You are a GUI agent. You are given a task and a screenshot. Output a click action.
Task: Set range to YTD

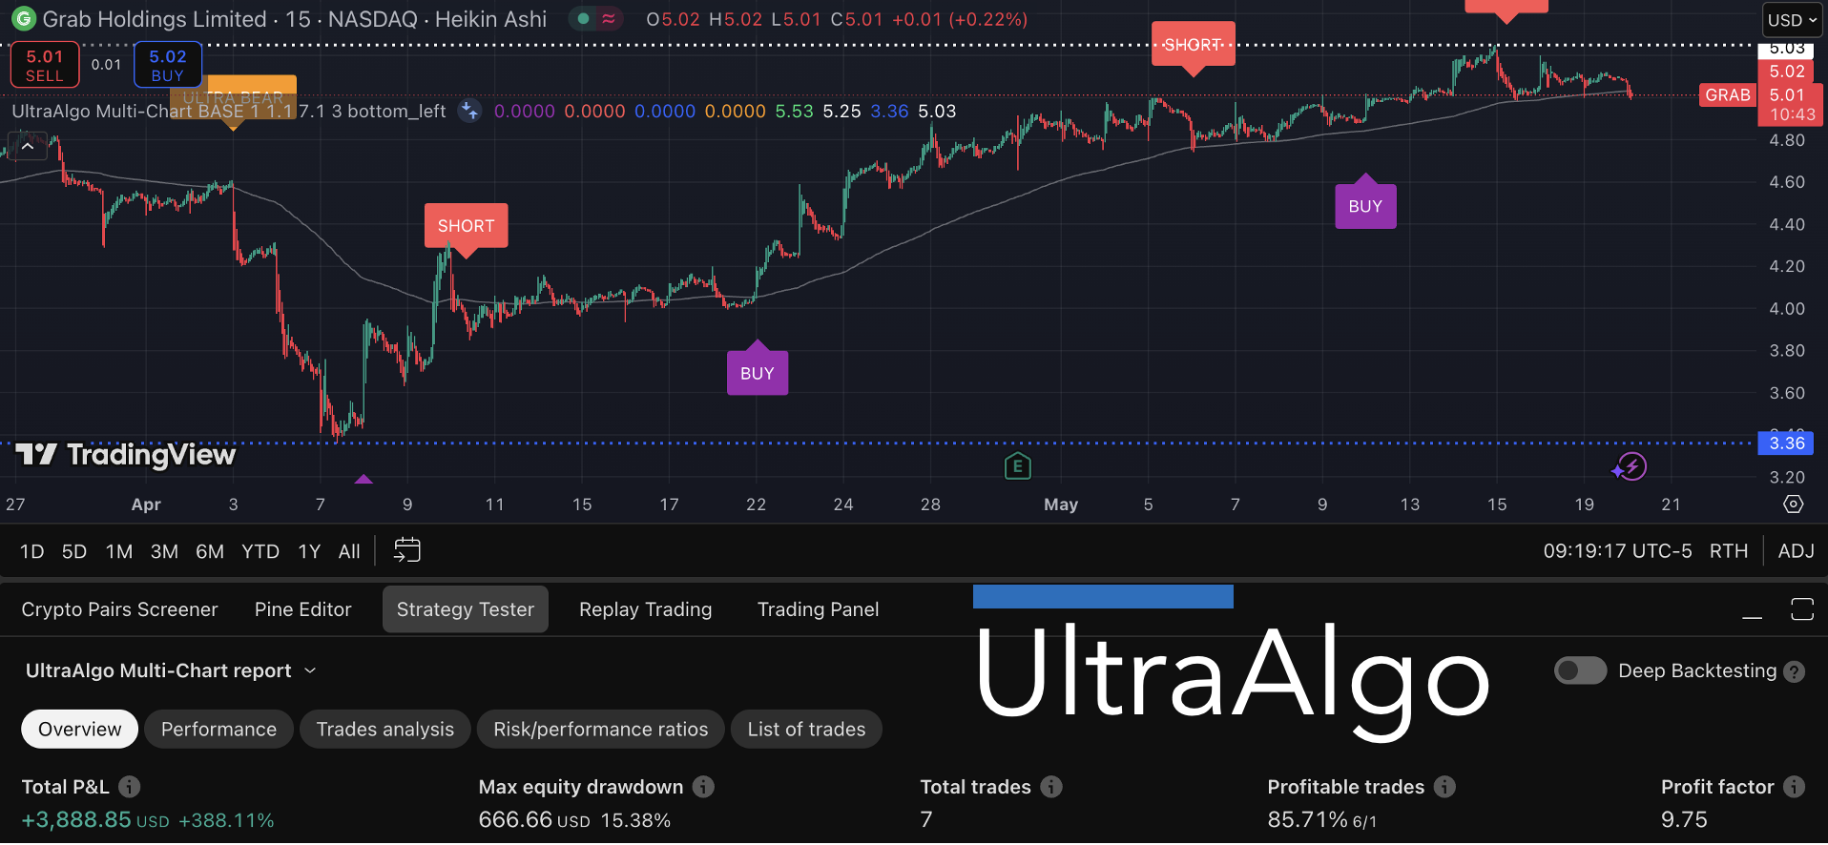[x=260, y=551]
